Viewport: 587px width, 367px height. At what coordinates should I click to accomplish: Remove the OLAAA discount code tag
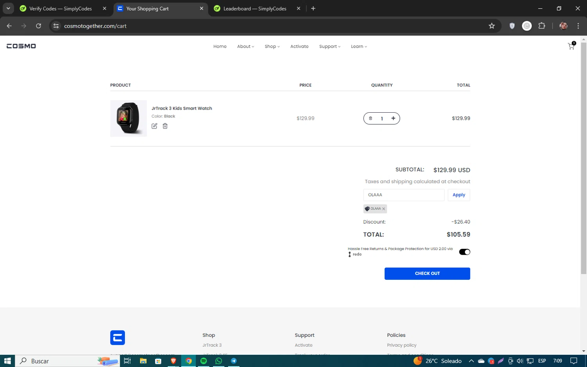point(384,209)
